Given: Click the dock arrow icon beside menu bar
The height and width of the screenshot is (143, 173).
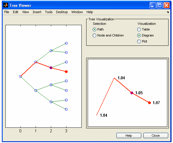Looking at the screenshot, I should pyautogui.click(x=168, y=12).
